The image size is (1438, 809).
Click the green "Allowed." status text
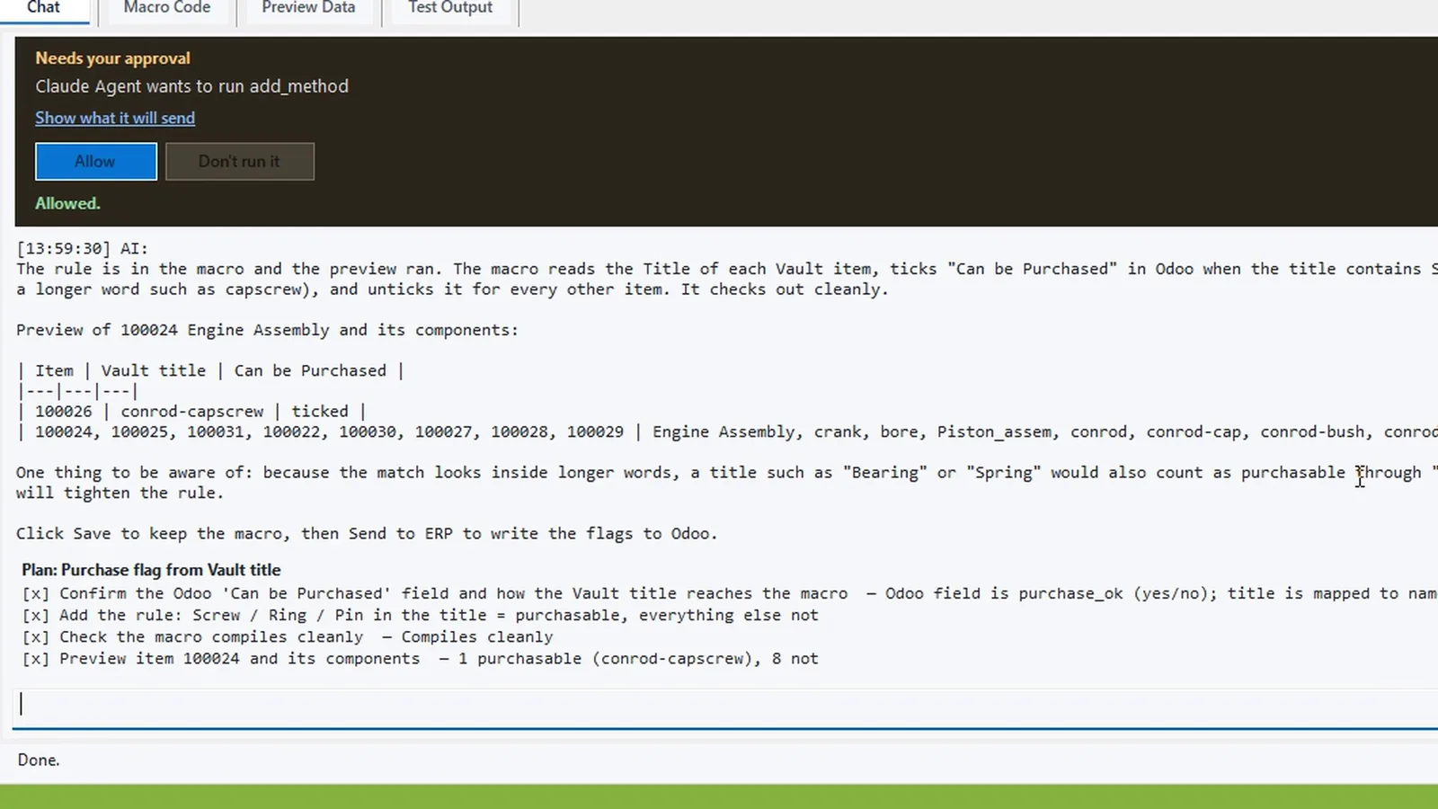point(67,203)
